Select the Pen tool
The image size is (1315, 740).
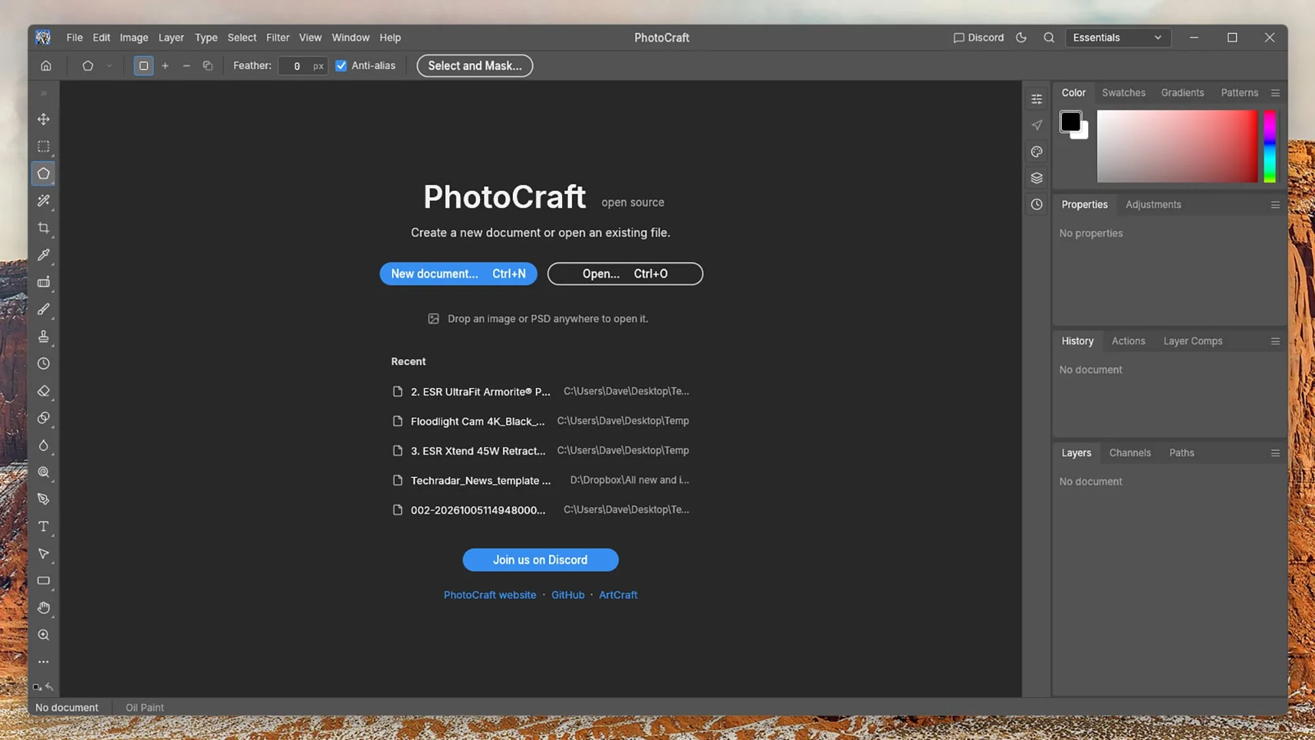[43, 499]
